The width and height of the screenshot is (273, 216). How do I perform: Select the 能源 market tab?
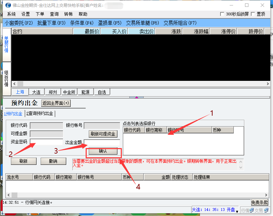coord(86,92)
